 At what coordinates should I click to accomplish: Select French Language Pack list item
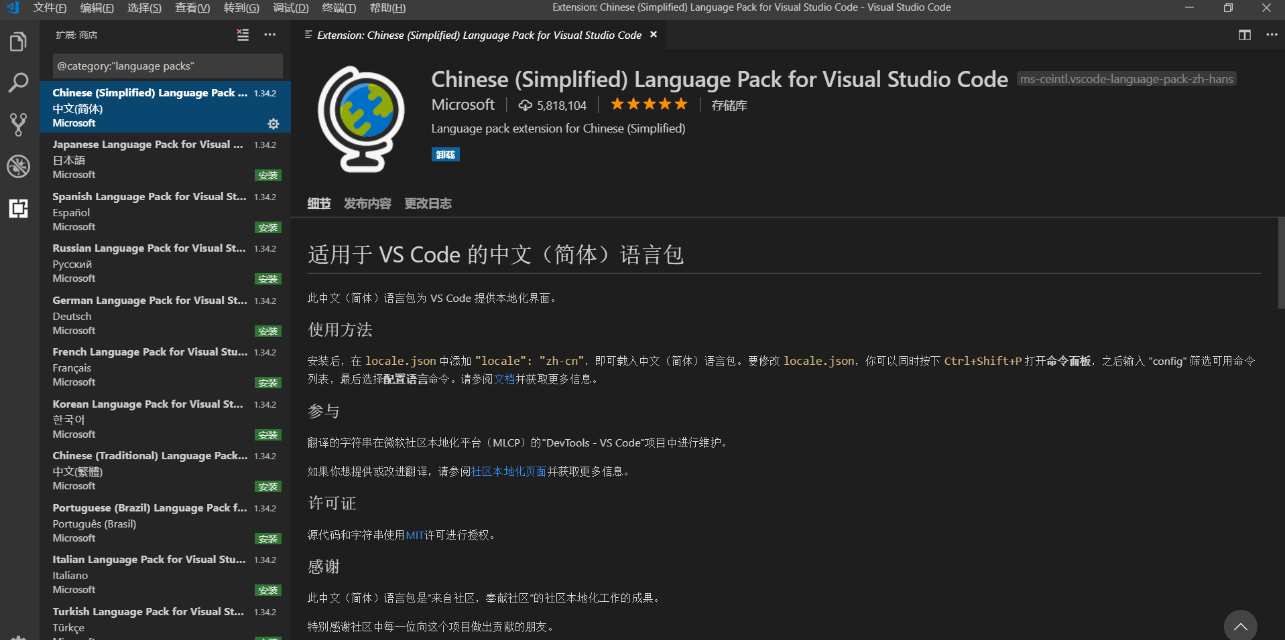(x=165, y=367)
